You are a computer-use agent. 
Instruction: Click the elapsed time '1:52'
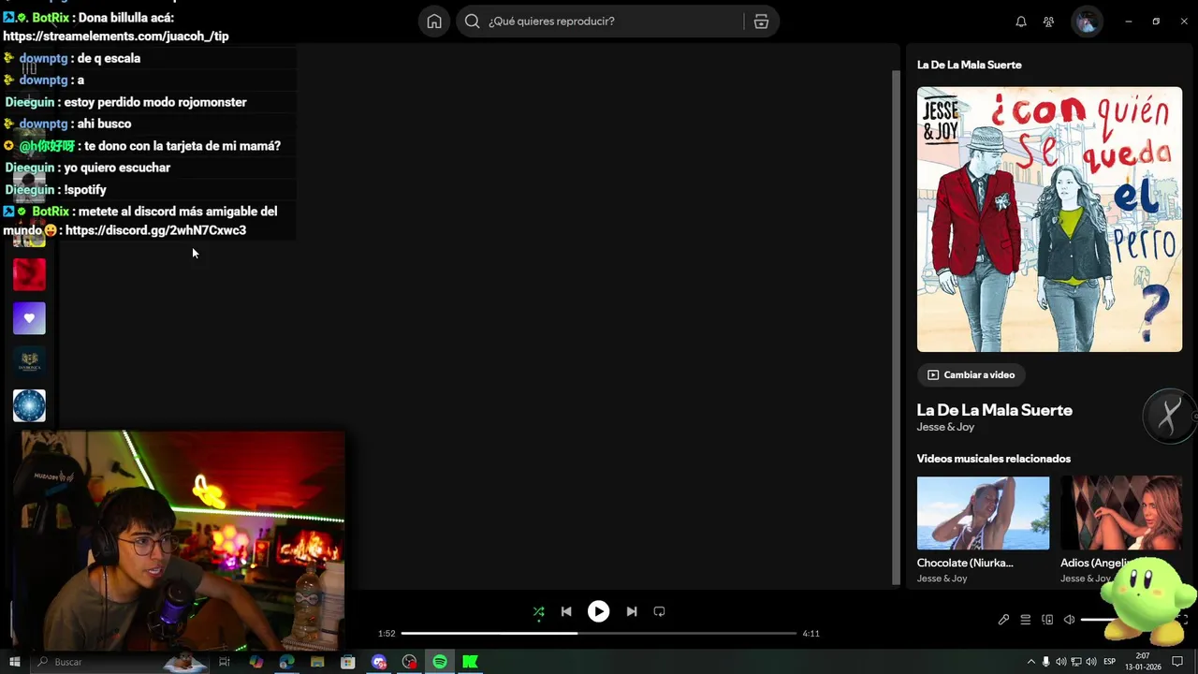tap(387, 634)
